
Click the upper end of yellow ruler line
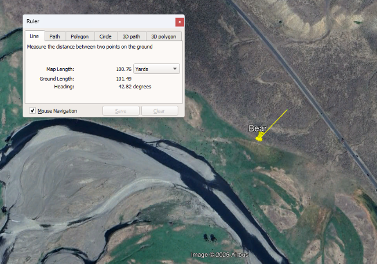tap(287, 110)
